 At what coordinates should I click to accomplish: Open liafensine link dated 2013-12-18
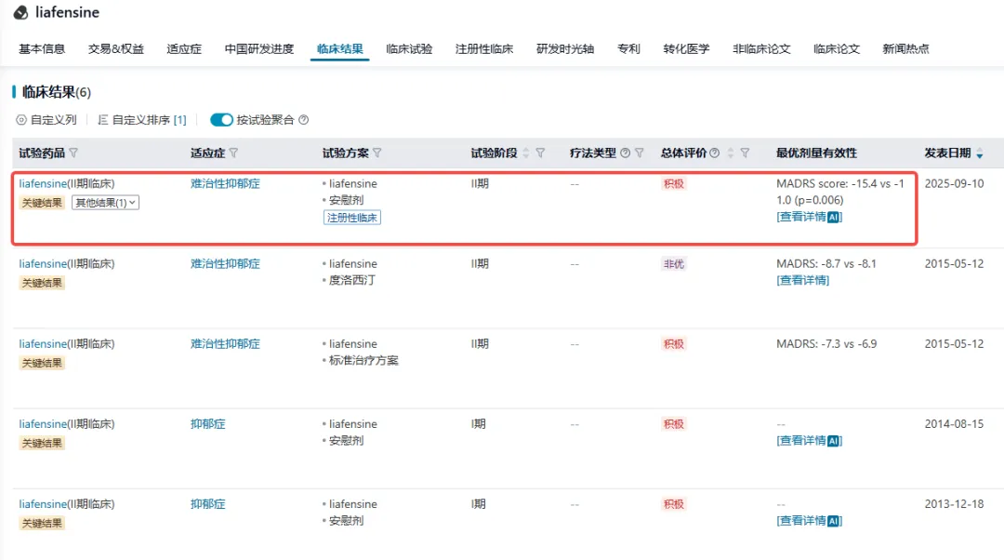point(43,503)
